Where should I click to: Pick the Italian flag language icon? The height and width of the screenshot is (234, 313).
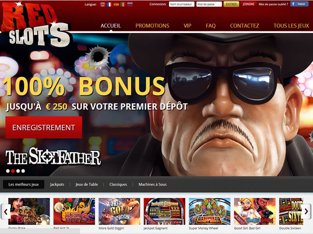[x=123, y=4]
